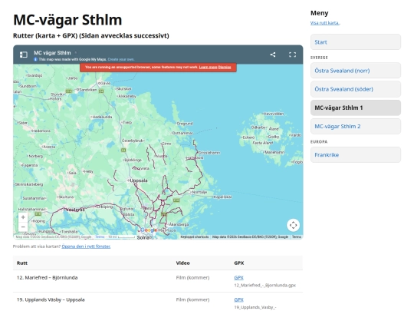Zoom out on the map with minus button
This screenshot has width=414, height=311.
coord(23,227)
